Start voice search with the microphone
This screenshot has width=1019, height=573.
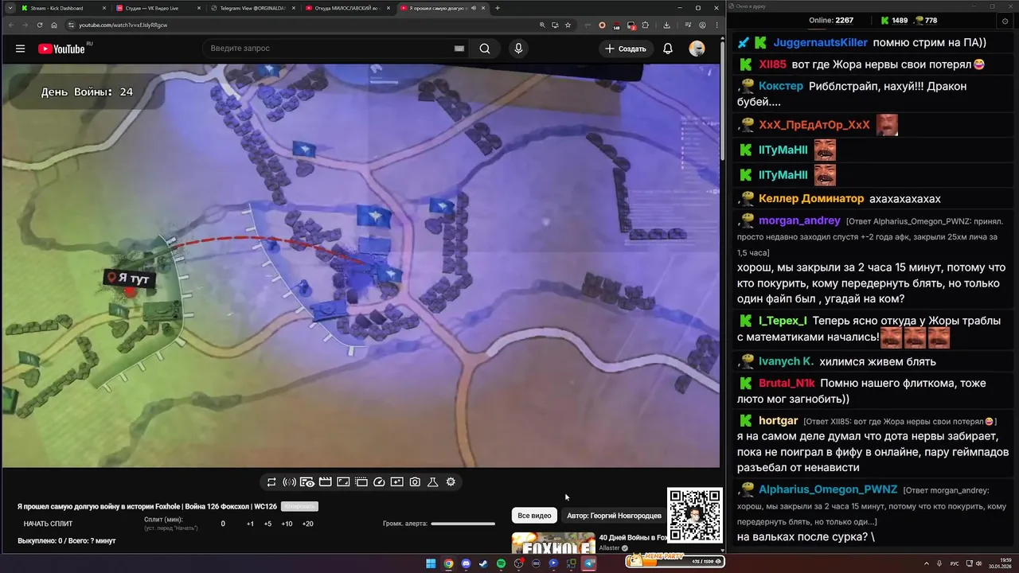coord(518,49)
